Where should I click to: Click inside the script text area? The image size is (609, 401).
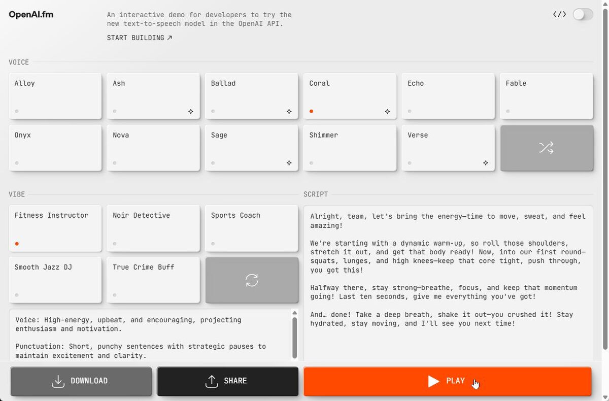pyautogui.click(x=448, y=283)
